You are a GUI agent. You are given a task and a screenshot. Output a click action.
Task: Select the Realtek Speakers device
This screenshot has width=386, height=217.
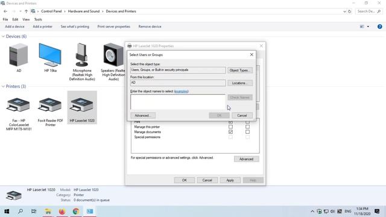coord(113,55)
